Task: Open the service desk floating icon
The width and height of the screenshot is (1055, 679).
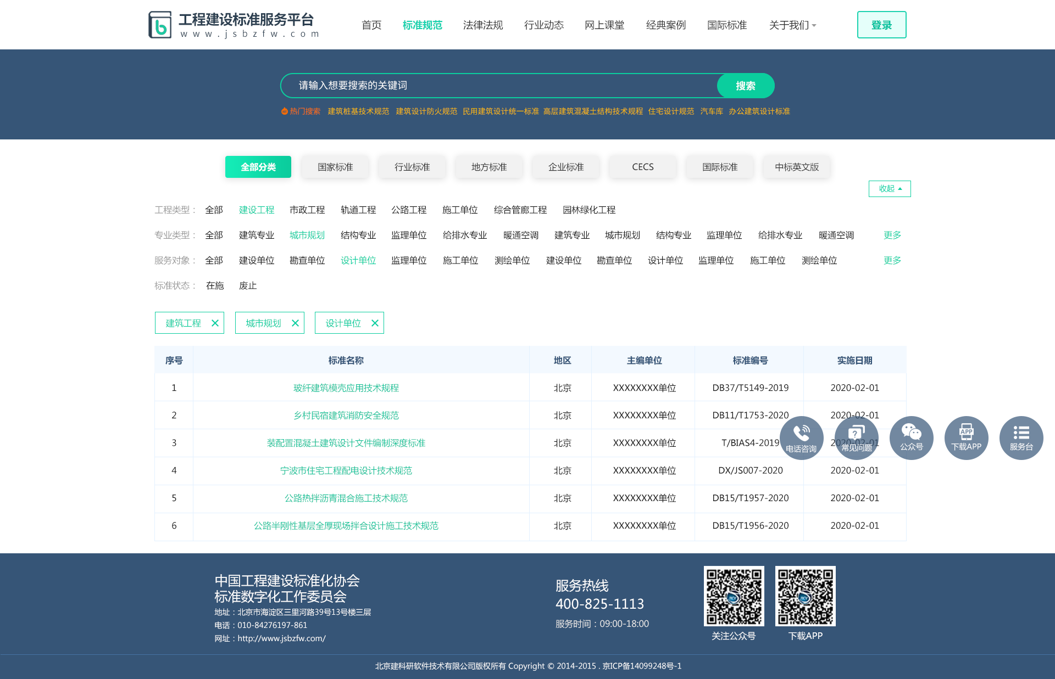Action: (1021, 437)
